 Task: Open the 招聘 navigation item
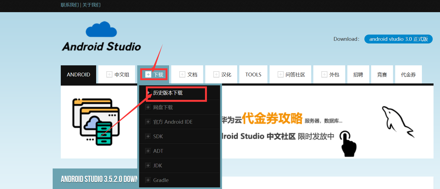pyautogui.click(x=358, y=75)
